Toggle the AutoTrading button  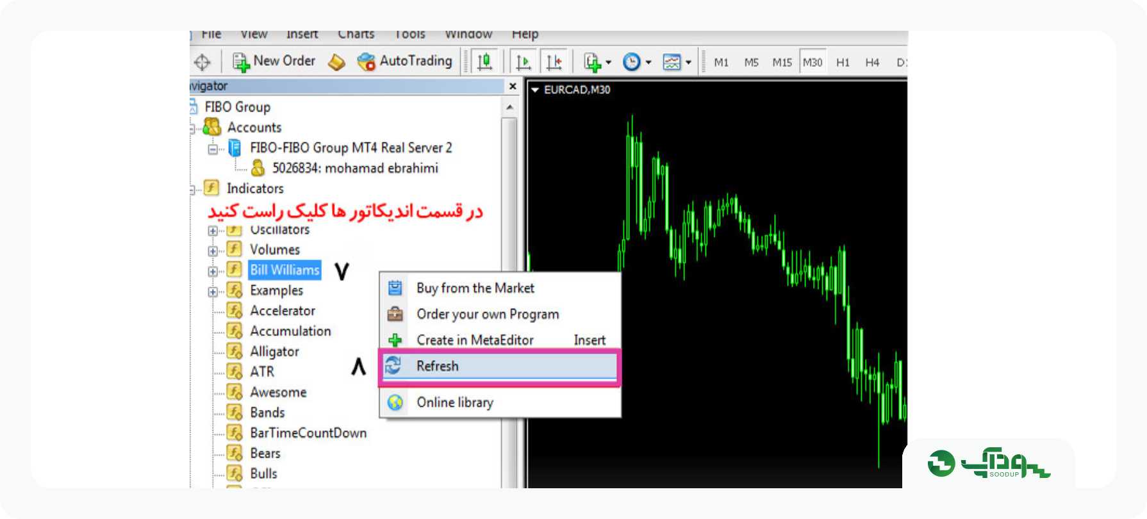point(404,62)
